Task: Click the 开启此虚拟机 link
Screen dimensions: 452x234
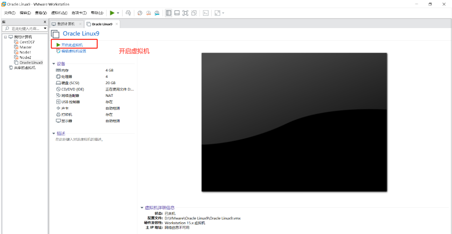Action: tap(72, 45)
